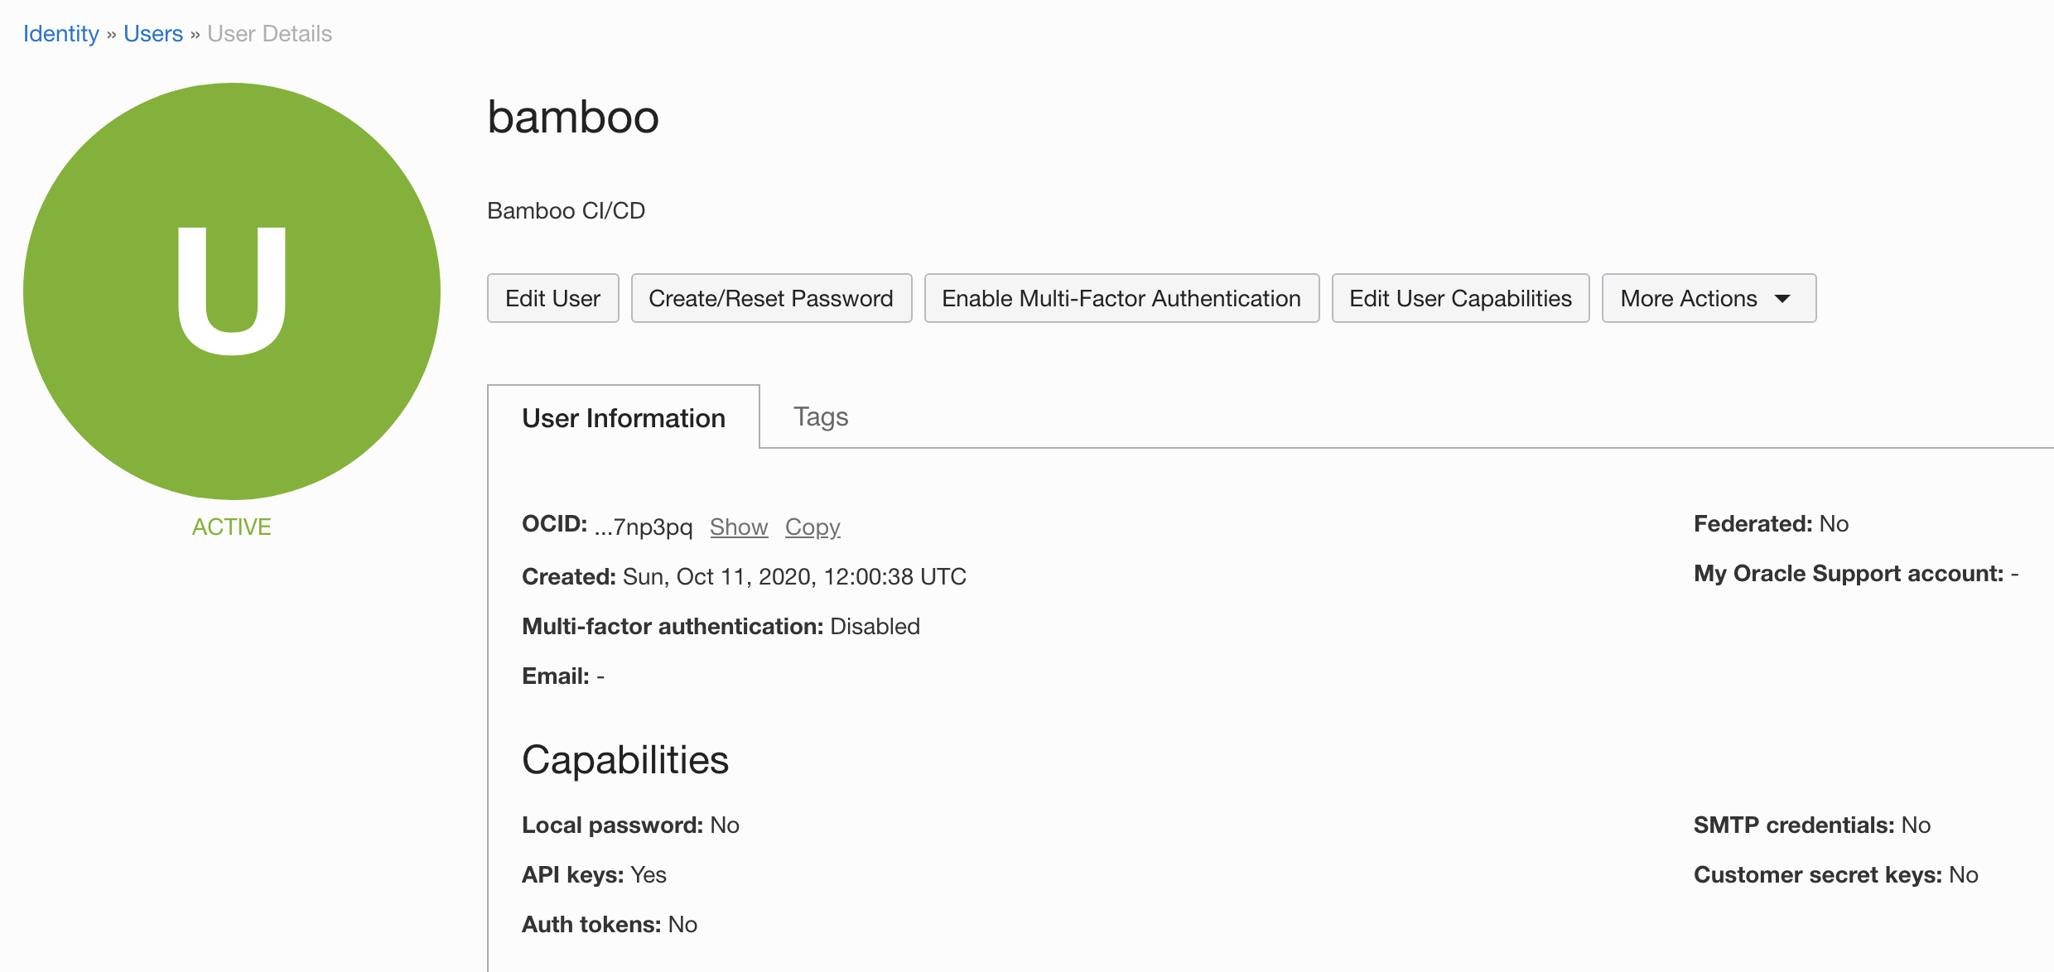Select the User Information tab
Screen dimensions: 2054x972
point(624,417)
